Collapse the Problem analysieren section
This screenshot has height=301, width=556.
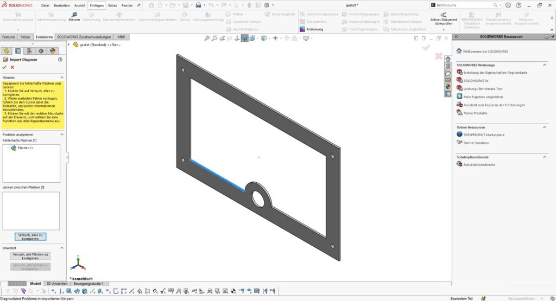[61, 134]
